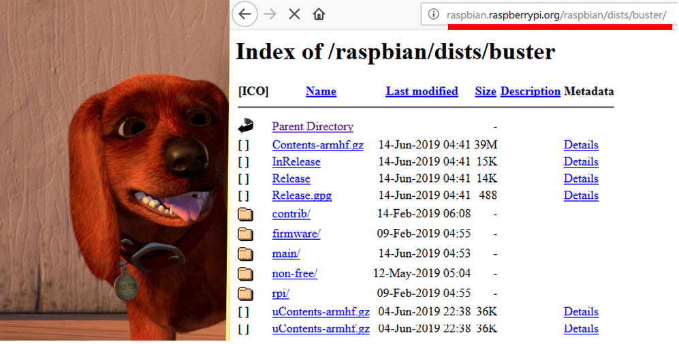The height and width of the screenshot is (344, 679).
Task: Click the 12-May-2019 05:04 date
Action: (422, 273)
